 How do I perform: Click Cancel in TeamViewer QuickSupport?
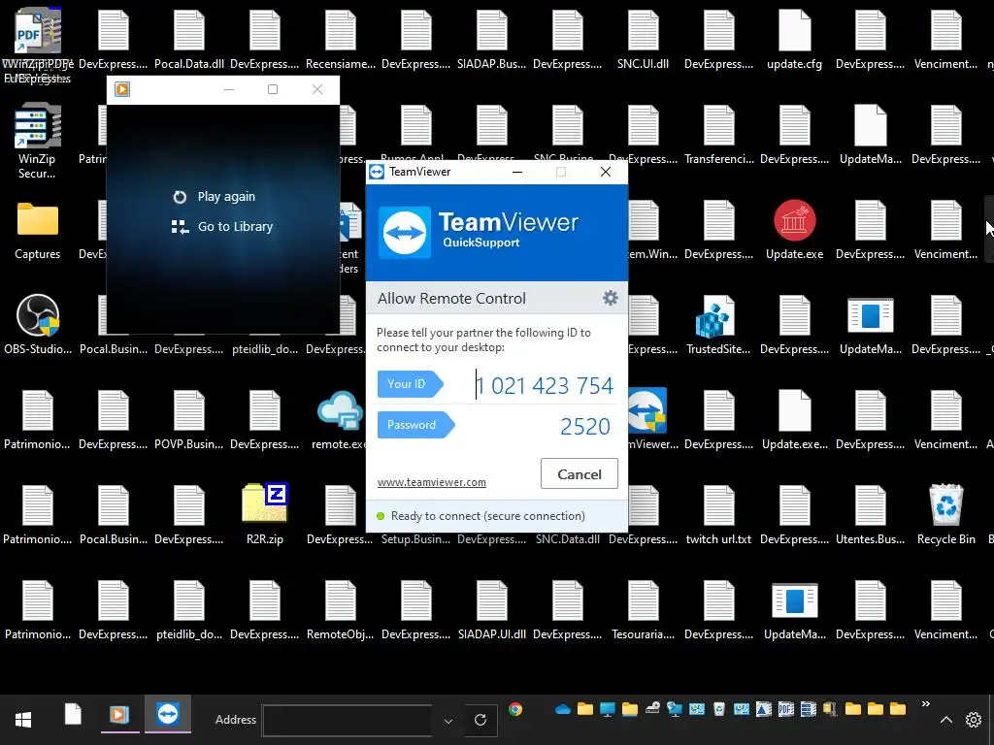(579, 473)
